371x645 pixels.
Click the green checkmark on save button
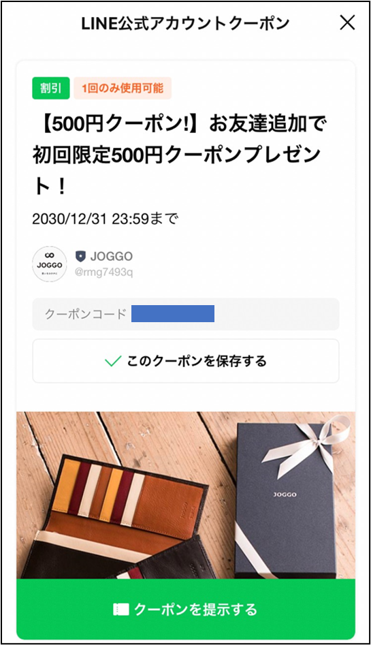(113, 361)
